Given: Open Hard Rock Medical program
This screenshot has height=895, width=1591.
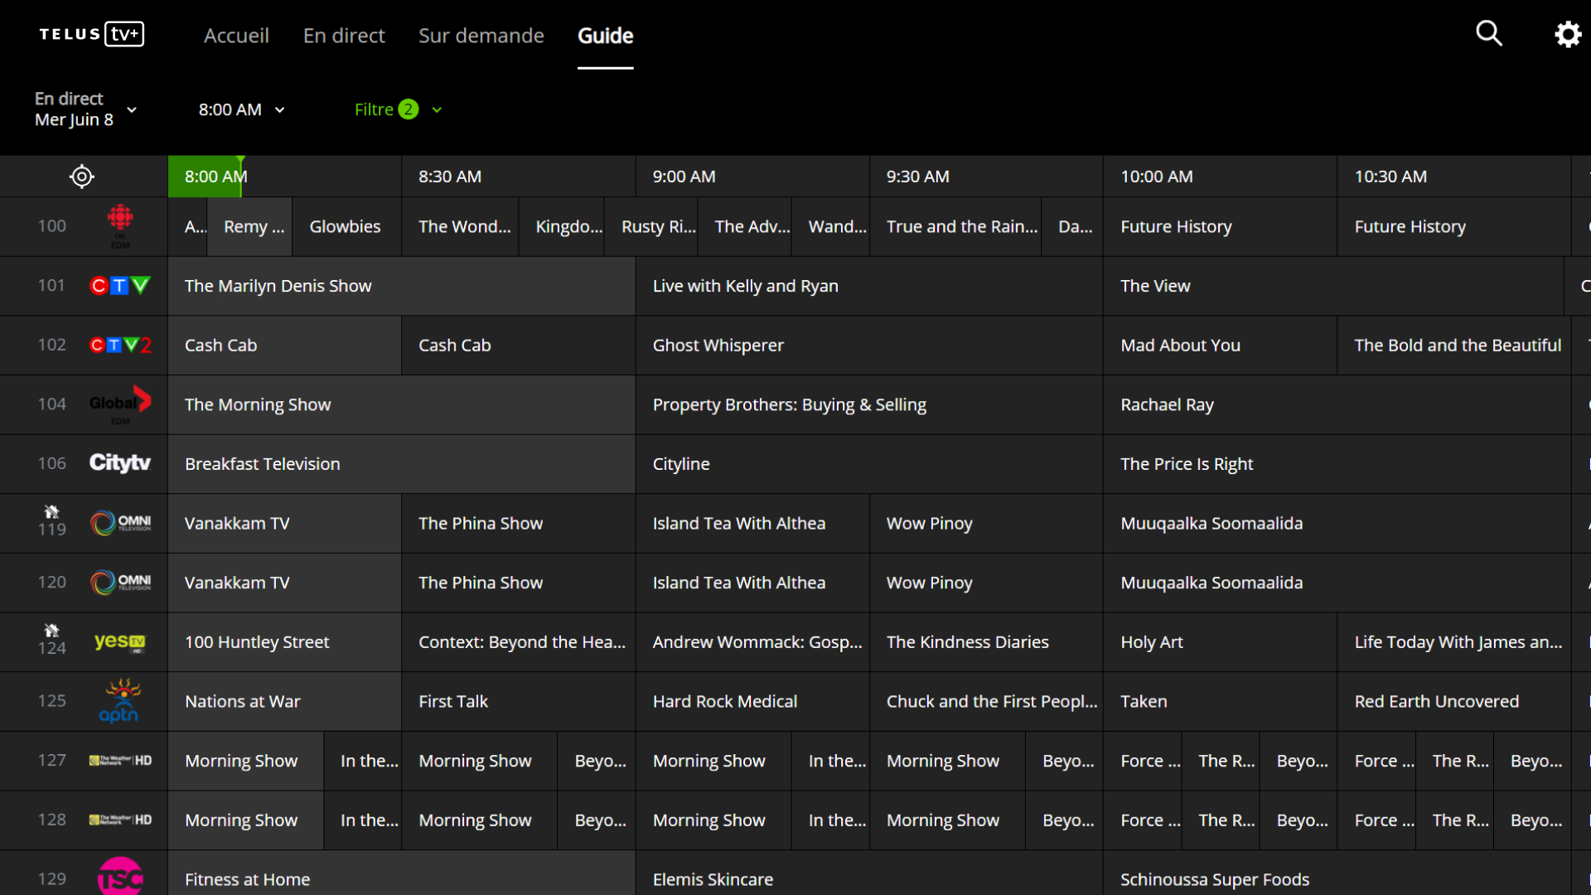Looking at the screenshot, I should coord(752,702).
